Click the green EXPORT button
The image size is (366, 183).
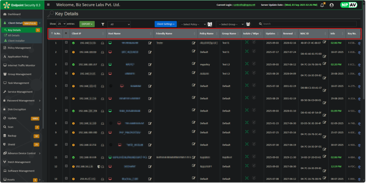(x=87, y=24)
